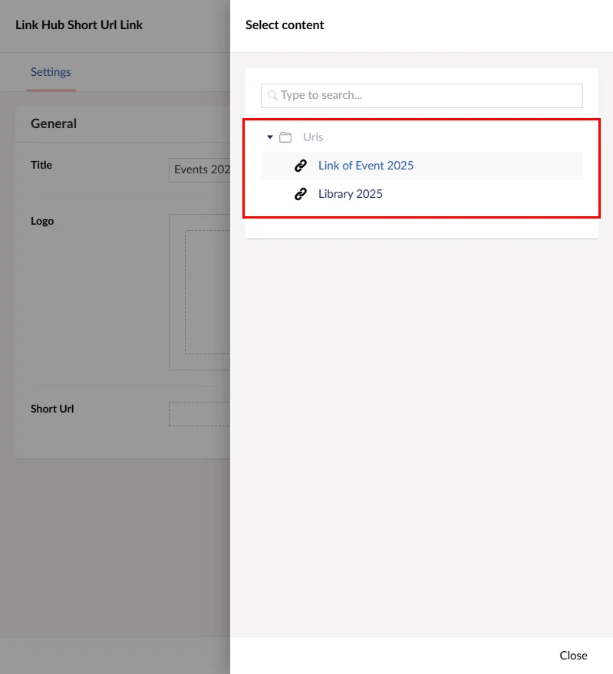
Task: Click the Short Url property label
Action: pos(52,409)
